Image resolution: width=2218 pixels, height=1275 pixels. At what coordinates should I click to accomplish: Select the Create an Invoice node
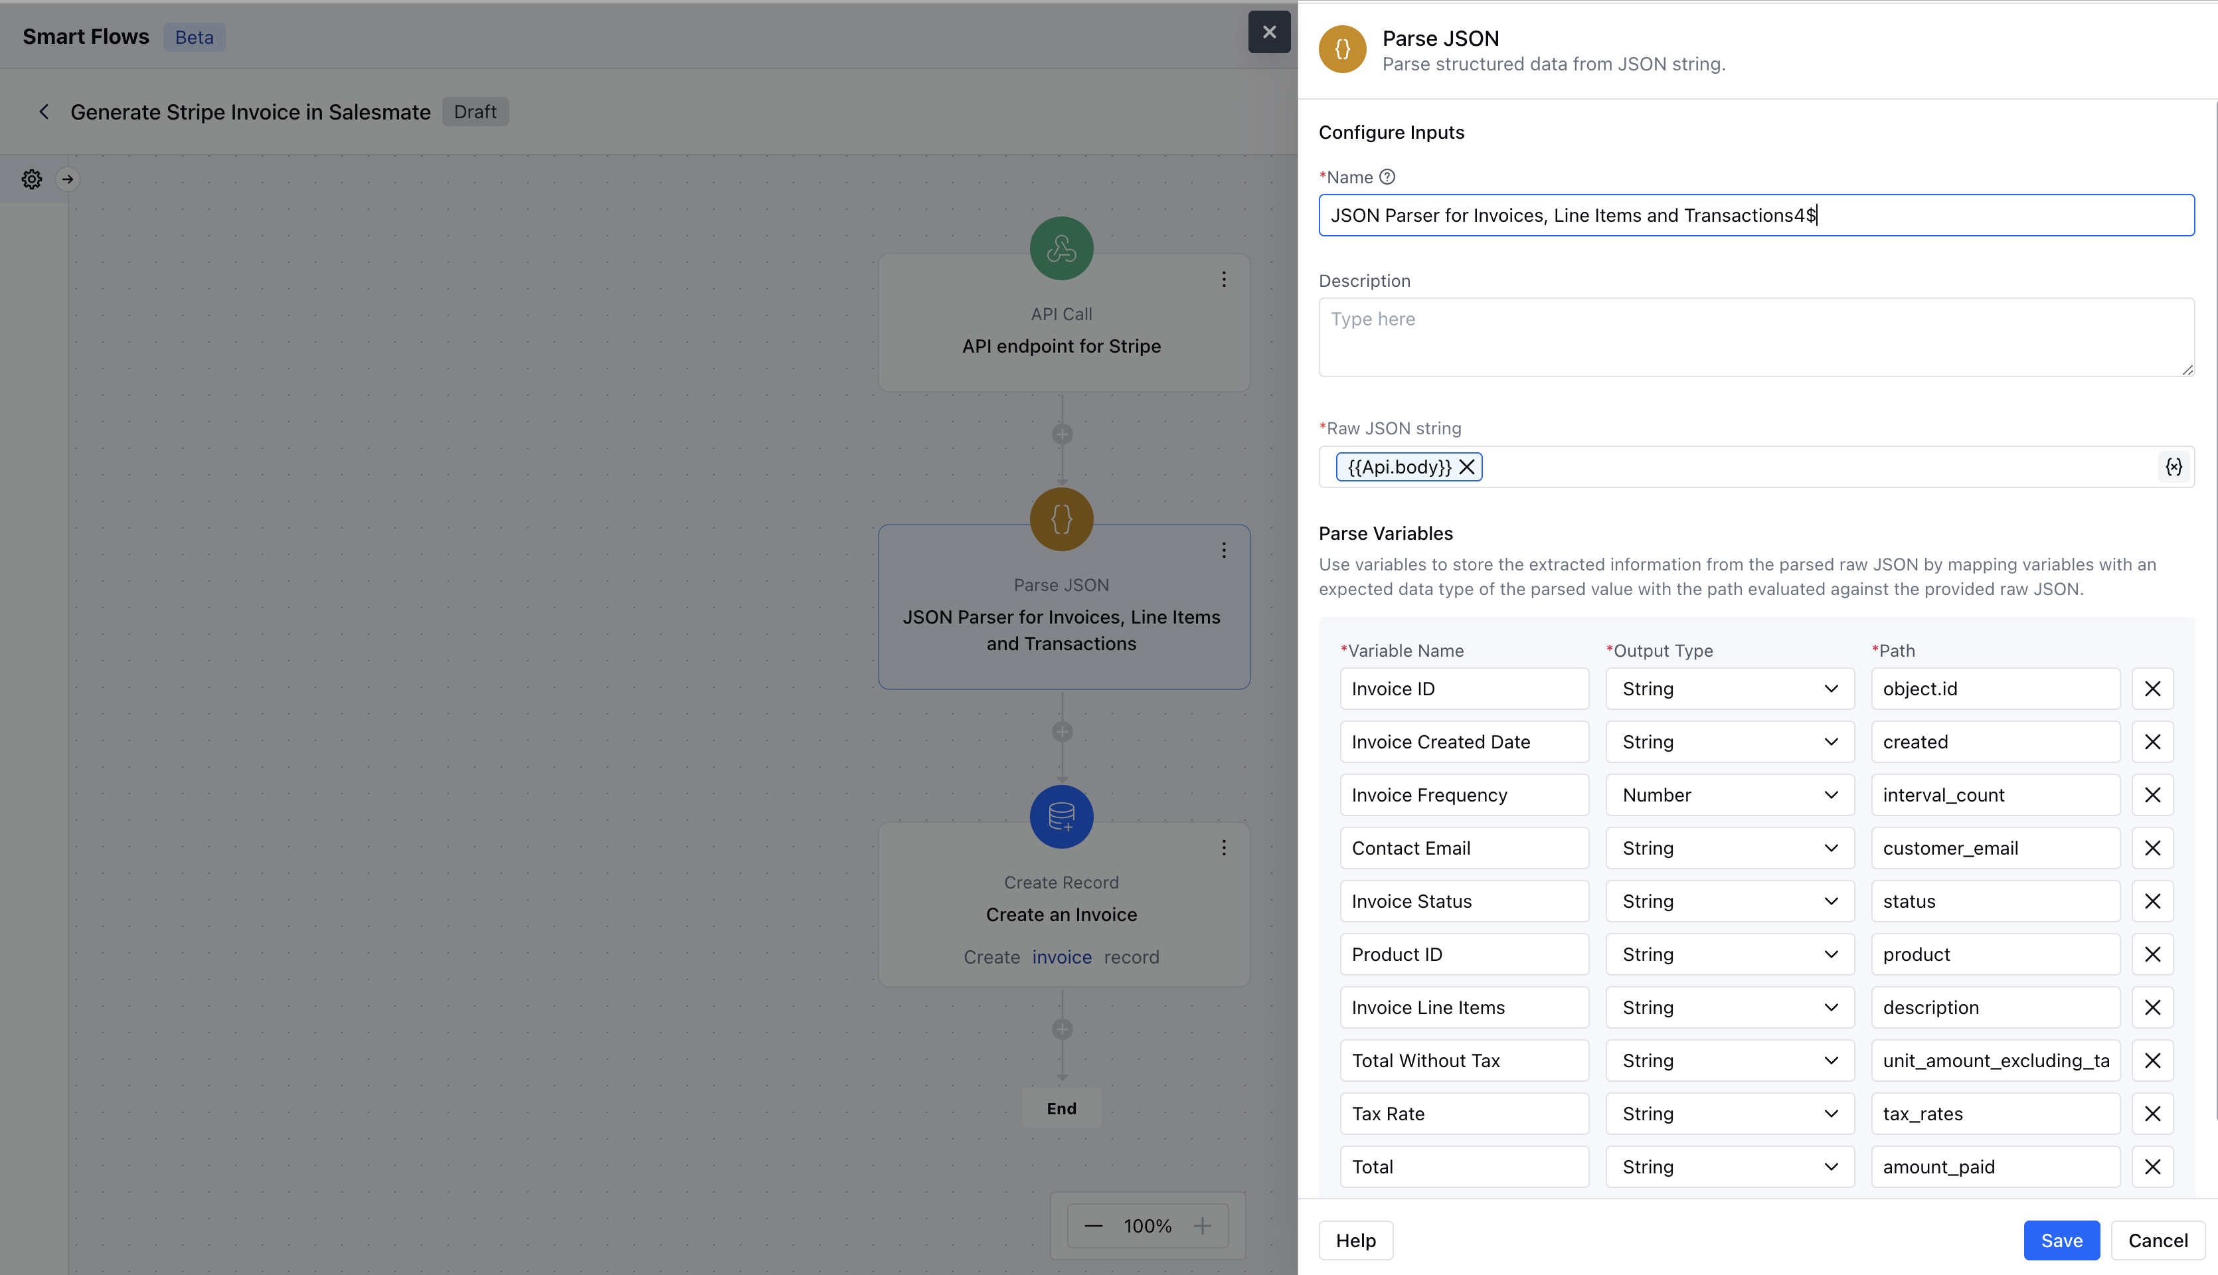pos(1061,915)
